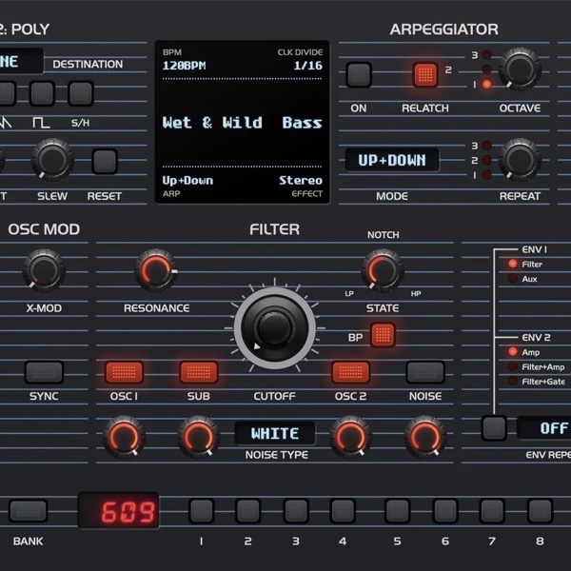Click the X-MOD knob
The width and height of the screenshot is (571, 571).
(44, 270)
